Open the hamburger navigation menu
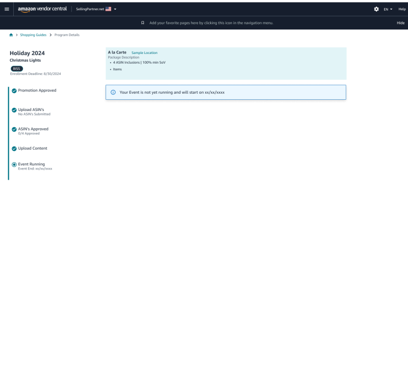Viewport: 408px width, 365px height. tap(7, 9)
